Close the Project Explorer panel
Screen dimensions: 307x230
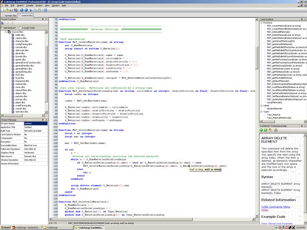(46, 19)
